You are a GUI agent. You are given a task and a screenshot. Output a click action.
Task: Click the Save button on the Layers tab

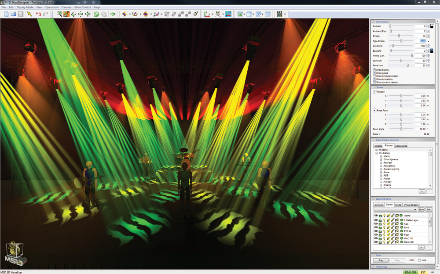click(x=422, y=209)
